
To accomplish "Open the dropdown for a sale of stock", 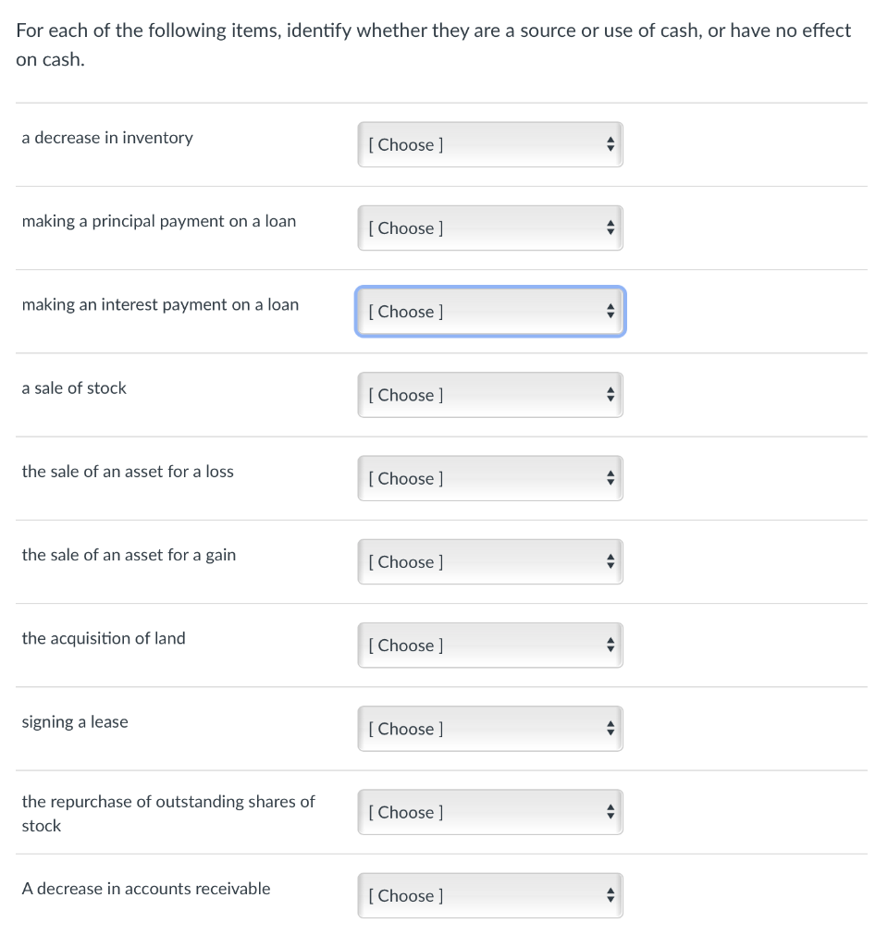I will point(490,395).
